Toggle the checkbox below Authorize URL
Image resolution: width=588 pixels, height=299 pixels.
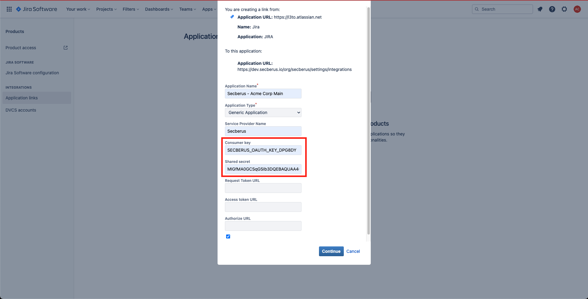click(228, 236)
